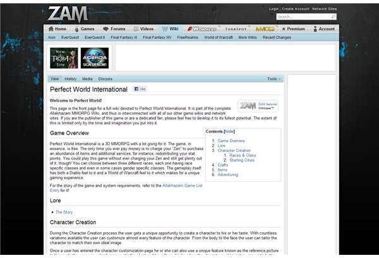Jump to Game Overview in contents

[231, 141]
